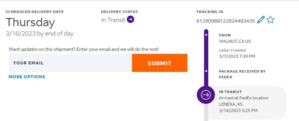The height and width of the screenshot is (121, 299).
Task: Click the timeline dot beside Package Received
Action: tap(206, 71)
